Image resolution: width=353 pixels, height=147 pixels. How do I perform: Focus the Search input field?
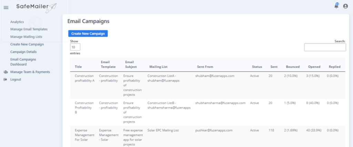click(x=325, y=47)
